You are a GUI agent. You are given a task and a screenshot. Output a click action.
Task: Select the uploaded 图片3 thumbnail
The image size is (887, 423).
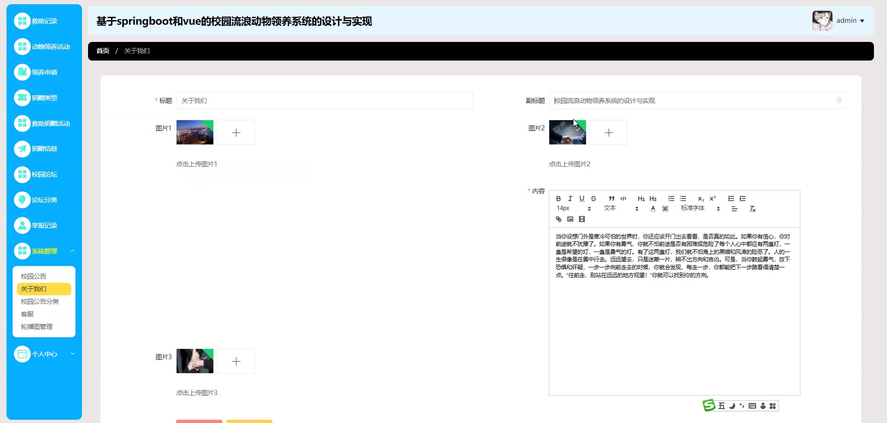[x=195, y=361]
